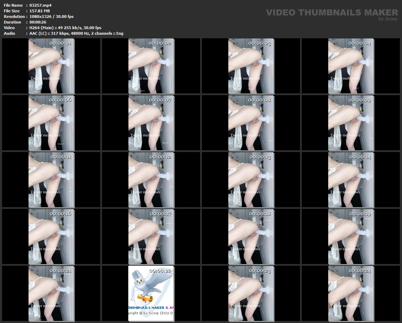Click the Video Thumbnails Maker title logo
This screenshot has width=402, height=323.
[x=332, y=13]
